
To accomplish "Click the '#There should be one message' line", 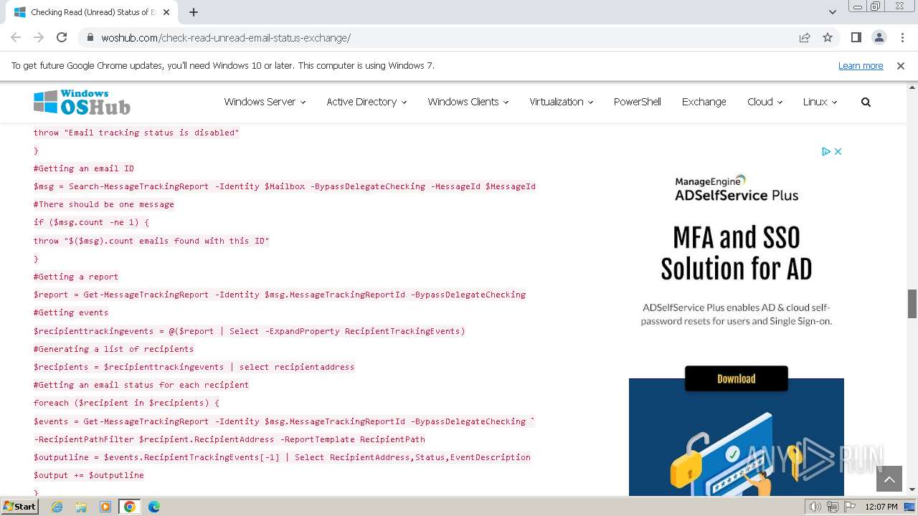I will 104,204.
